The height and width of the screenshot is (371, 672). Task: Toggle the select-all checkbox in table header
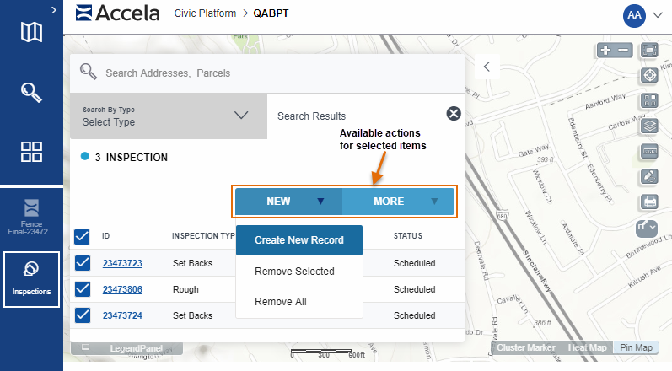[x=83, y=236]
